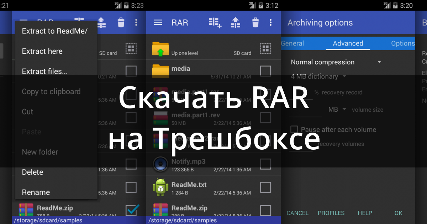Tap SD card label in middle screen
Image resolution: width=427 pixels, height=224 pixels.
pos(242,53)
